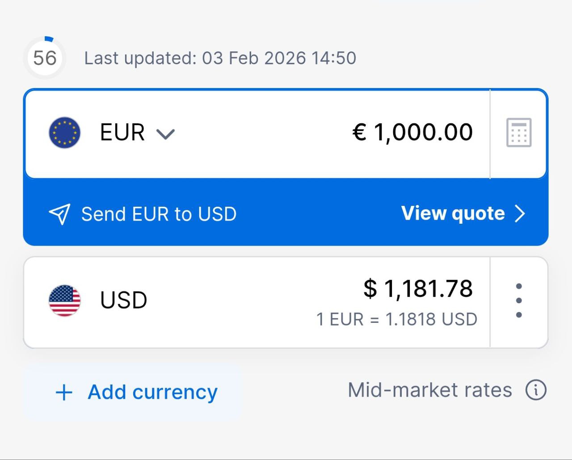Click the View quote link
Image resolution: width=572 pixels, height=460 pixels.
pyautogui.click(x=453, y=213)
